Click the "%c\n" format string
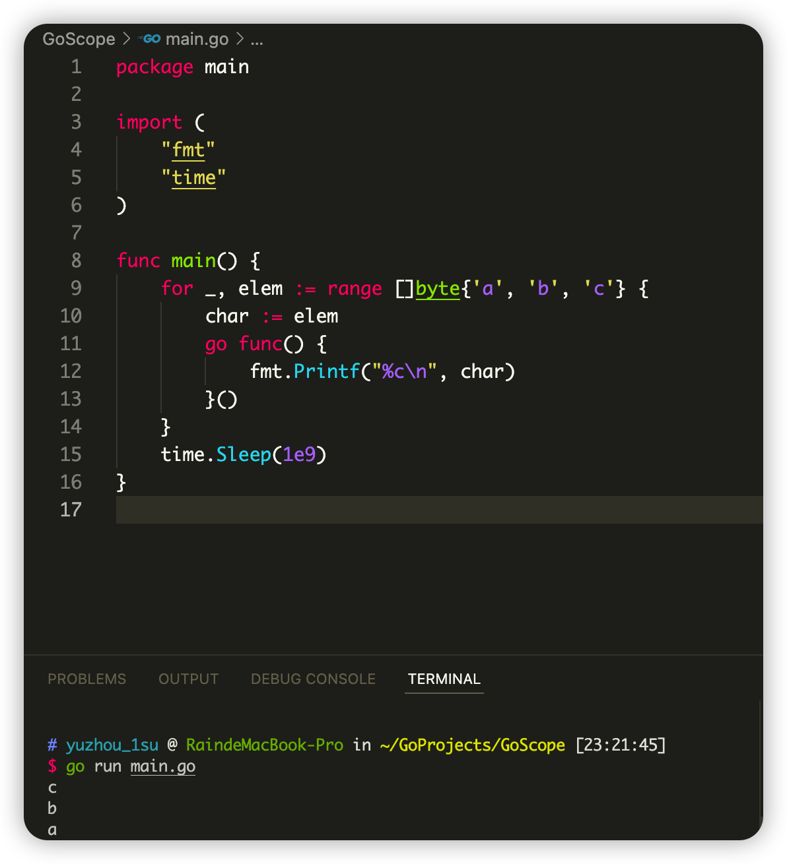Viewport: 787px width, 864px height. coord(405,371)
